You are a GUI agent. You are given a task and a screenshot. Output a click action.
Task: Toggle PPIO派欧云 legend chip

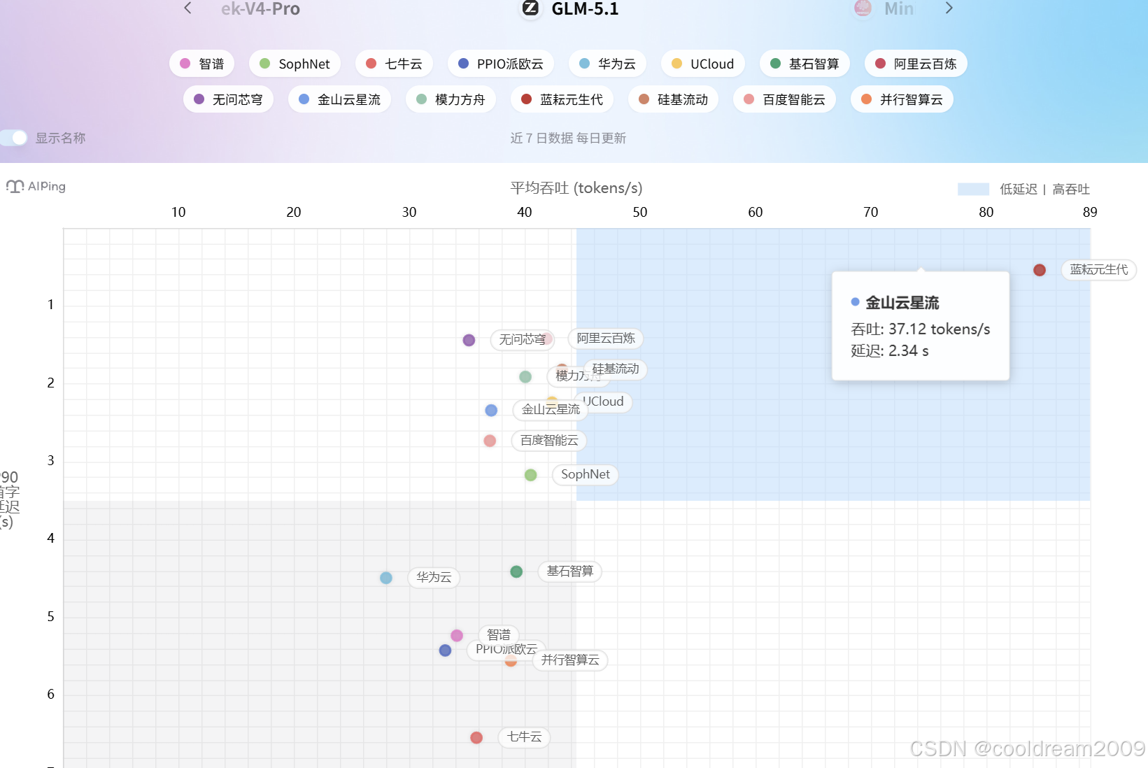click(x=500, y=64)
